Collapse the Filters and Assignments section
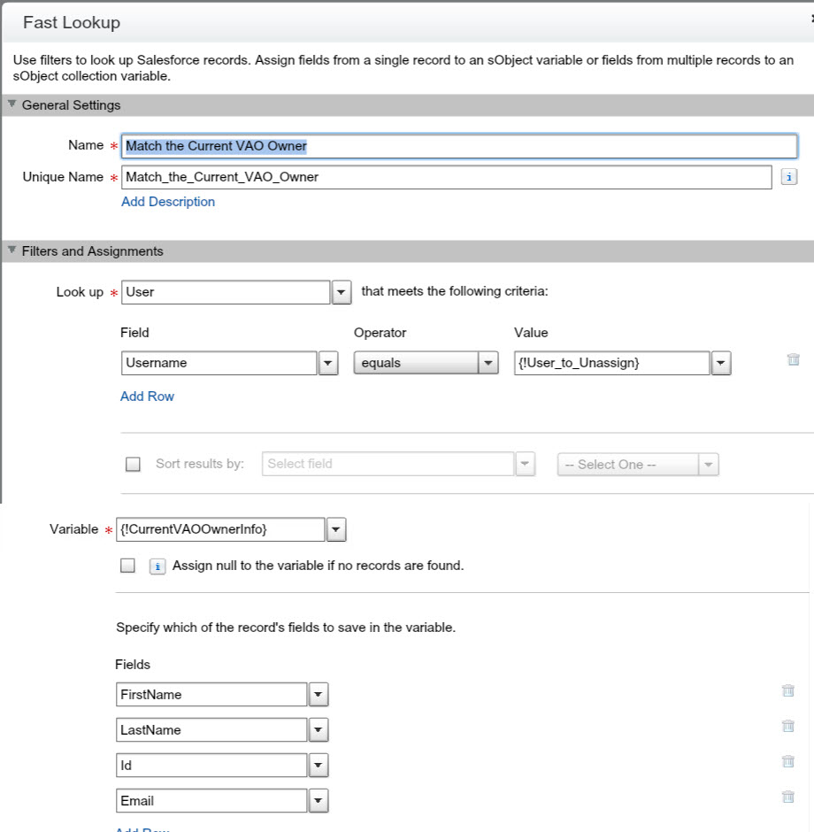 [12, 250]
